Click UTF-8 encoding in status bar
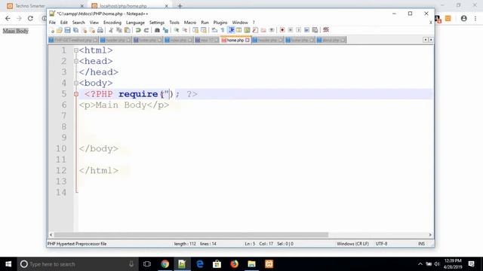The width and height of the screenshot is (483, 271). click(x=381, y=244)
